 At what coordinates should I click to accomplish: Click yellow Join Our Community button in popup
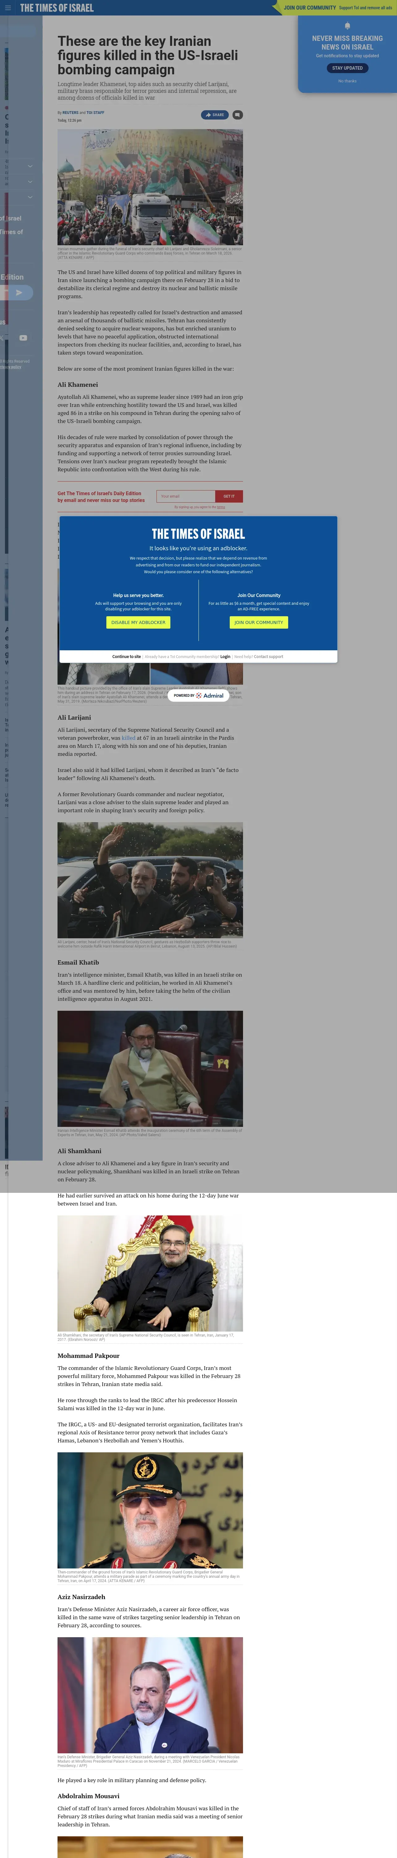[x=259, y=622]
